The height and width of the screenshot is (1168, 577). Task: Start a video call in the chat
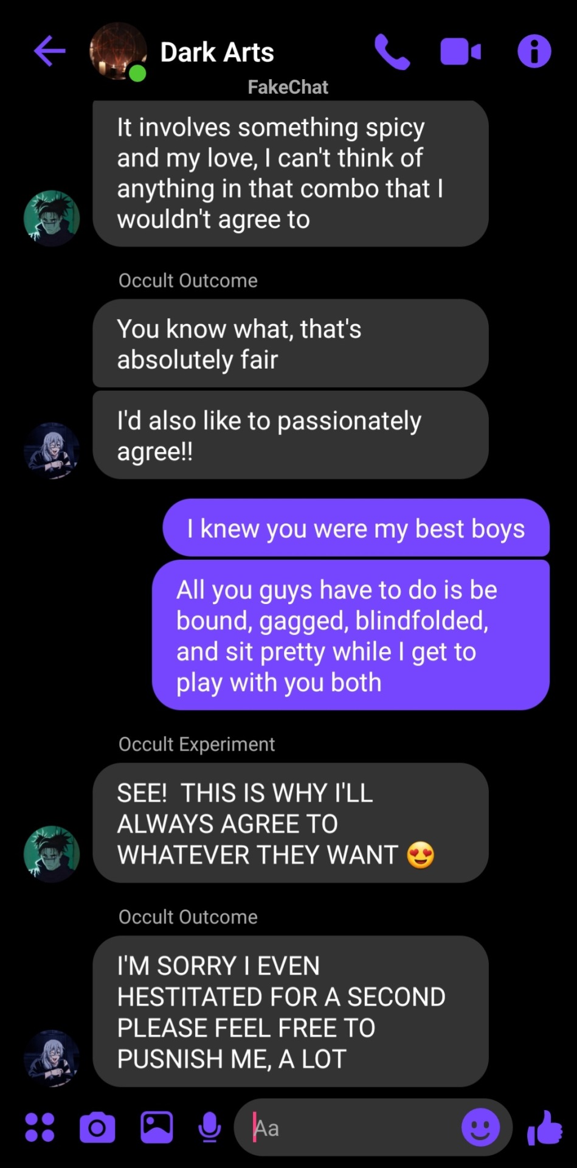pyautogui.click(x=460, y=52)
